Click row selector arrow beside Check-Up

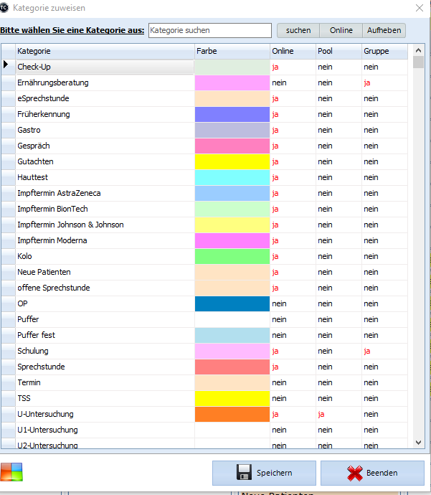click(7, 67)
